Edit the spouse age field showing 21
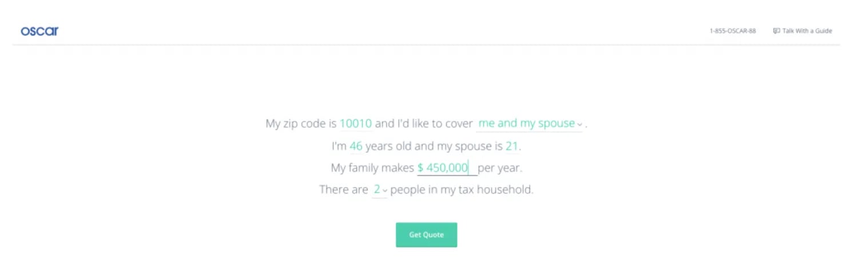 511,146
